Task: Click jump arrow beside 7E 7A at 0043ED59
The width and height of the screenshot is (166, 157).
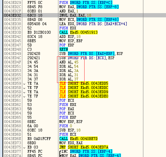Action: [24, 84]
